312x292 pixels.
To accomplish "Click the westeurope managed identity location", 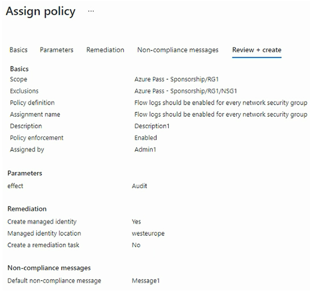I will [x=148, y=233].
